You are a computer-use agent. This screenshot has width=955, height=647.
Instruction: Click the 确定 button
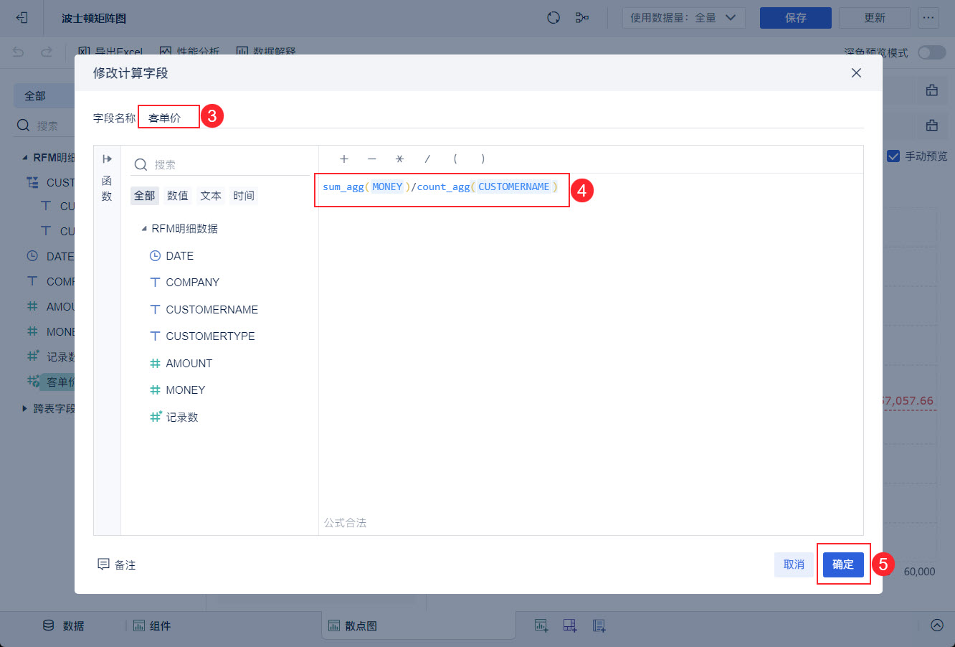(x=843, y=565)
